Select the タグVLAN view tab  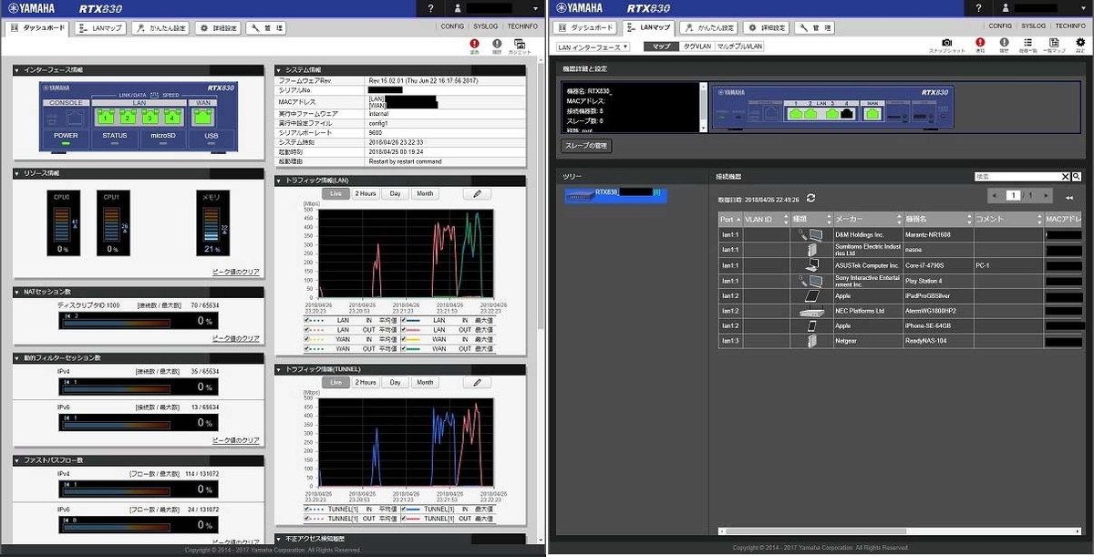(x=697, y=46)
